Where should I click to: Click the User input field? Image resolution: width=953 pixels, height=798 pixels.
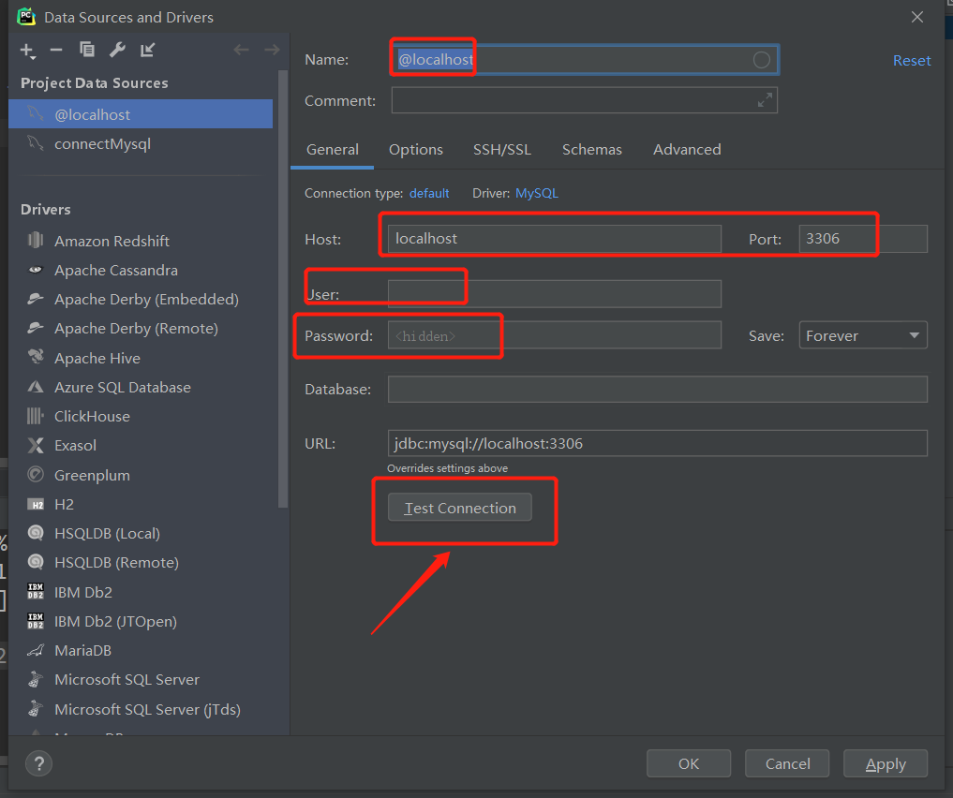point(555,294)
